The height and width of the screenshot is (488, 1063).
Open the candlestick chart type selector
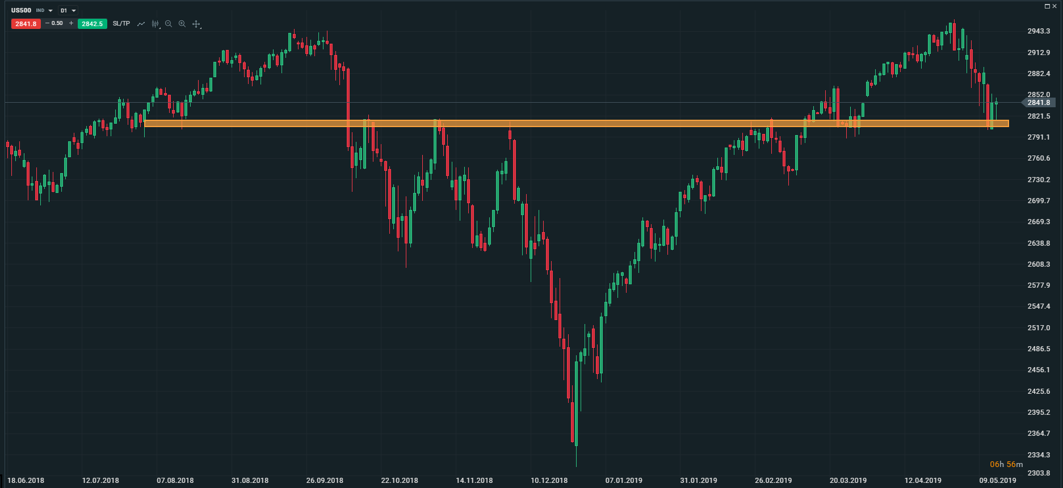[155, 24]
